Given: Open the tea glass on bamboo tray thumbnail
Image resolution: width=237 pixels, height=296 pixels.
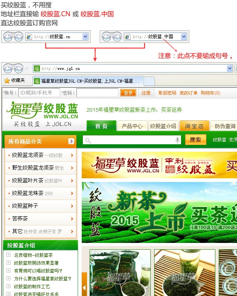Looking at the screenshot, I should click(x=185, y=273).
